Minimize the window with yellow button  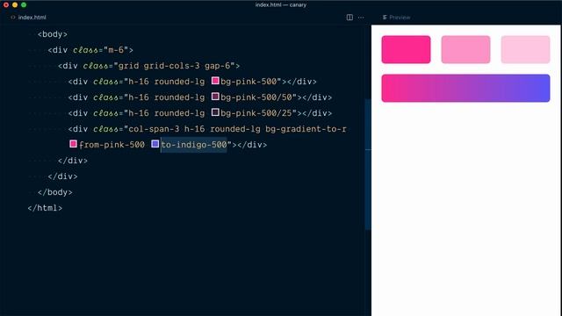(15, 4)
